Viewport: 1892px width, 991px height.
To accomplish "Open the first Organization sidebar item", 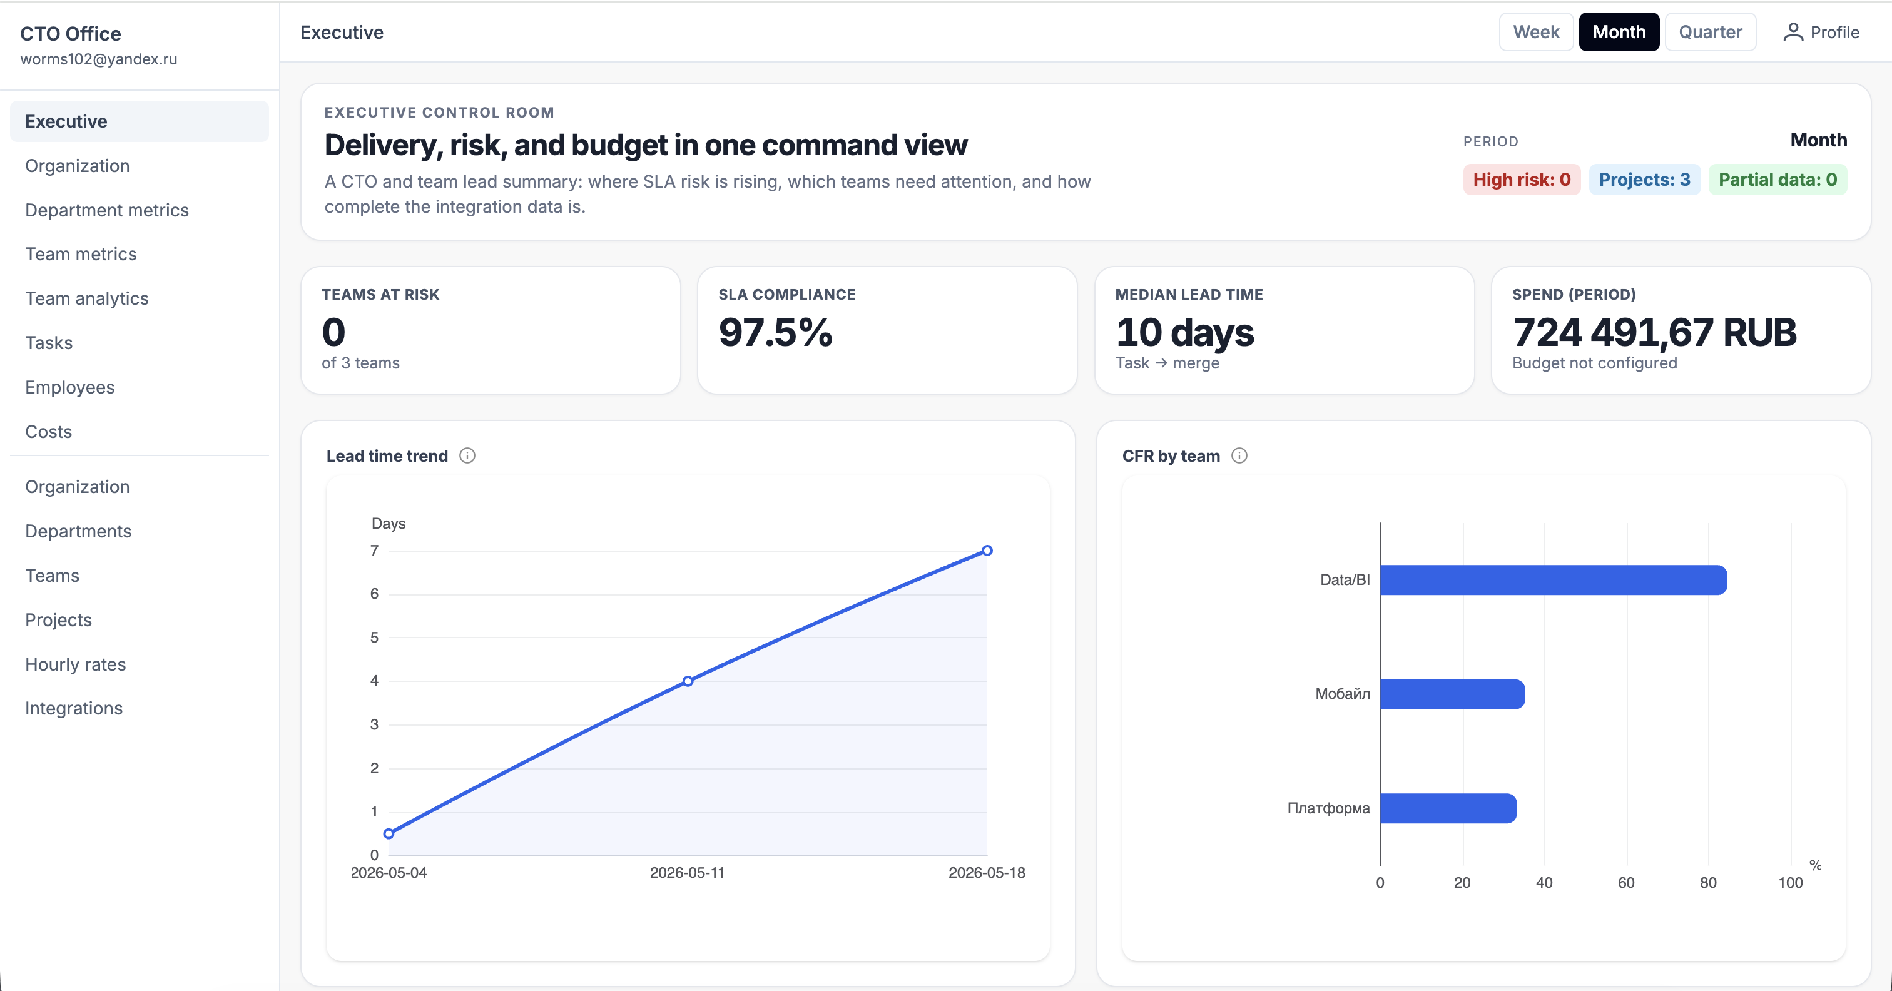I will click(x=140, y=166).
